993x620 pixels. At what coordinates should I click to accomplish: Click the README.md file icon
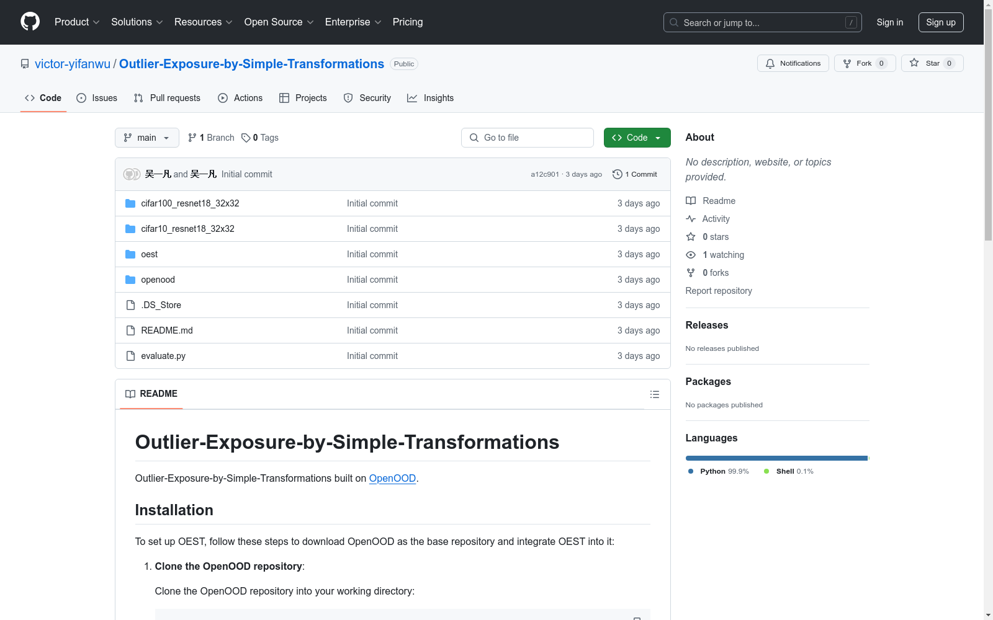pyautogui.click(x=130, y=330)
